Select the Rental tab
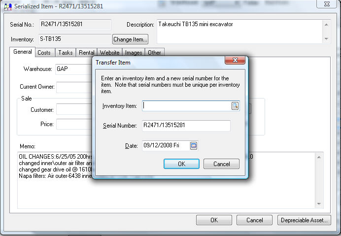Viewport: 341px width, 236px height. tap(87, 52)
